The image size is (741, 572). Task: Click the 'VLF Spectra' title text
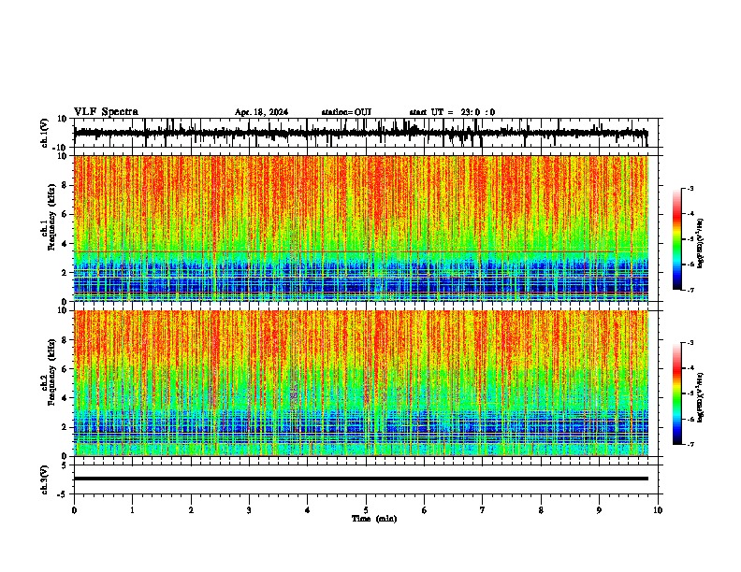pyautogui.click(x=106, y=112)
